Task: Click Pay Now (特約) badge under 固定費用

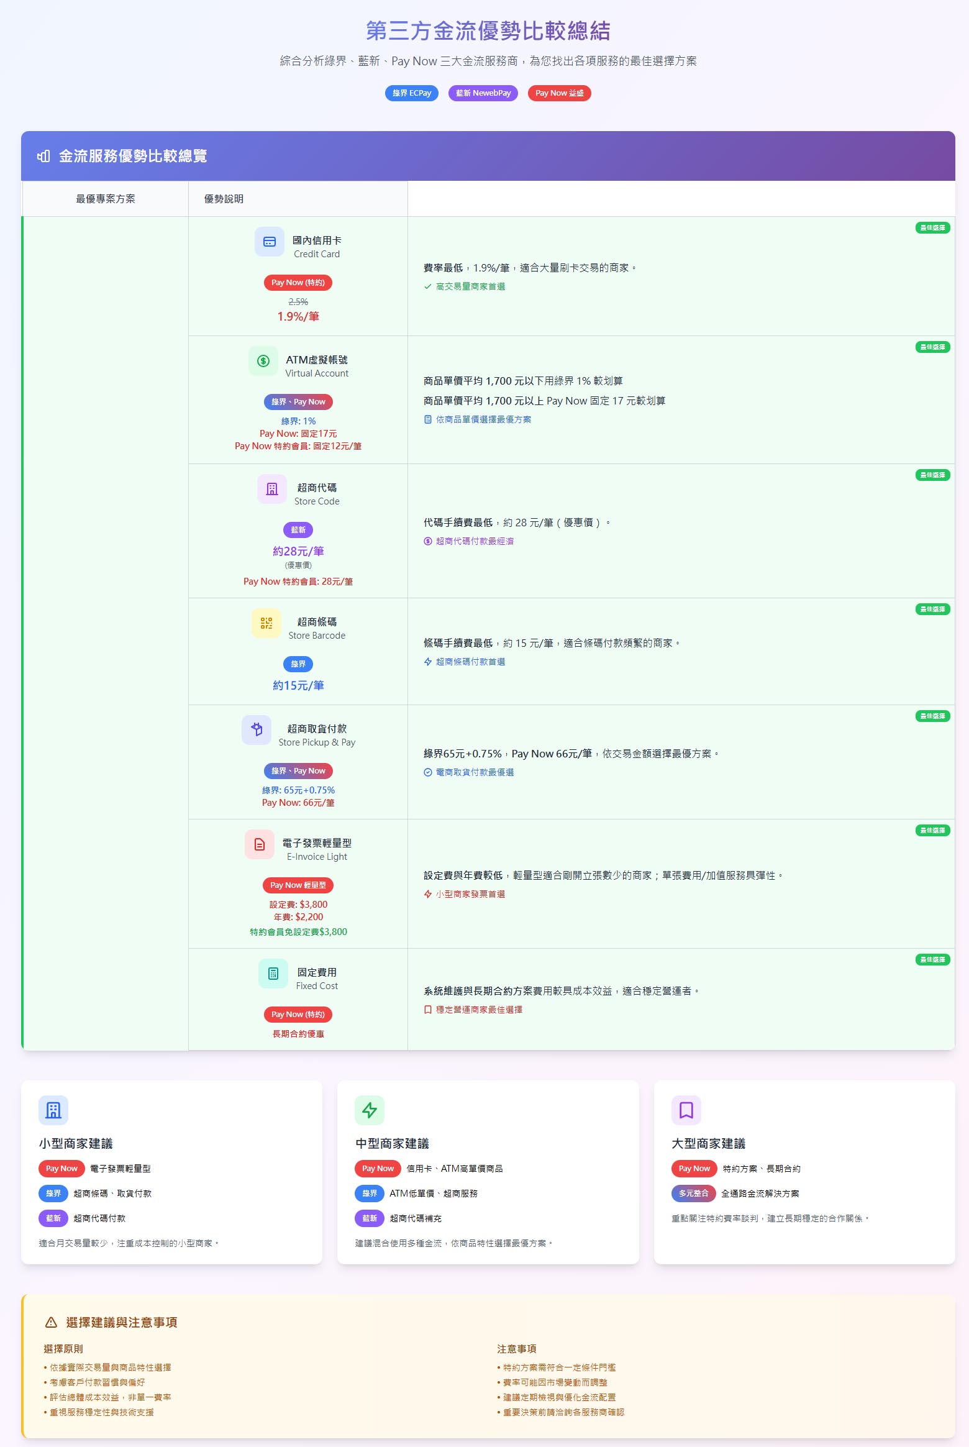Action: (x=298, y=1015)
